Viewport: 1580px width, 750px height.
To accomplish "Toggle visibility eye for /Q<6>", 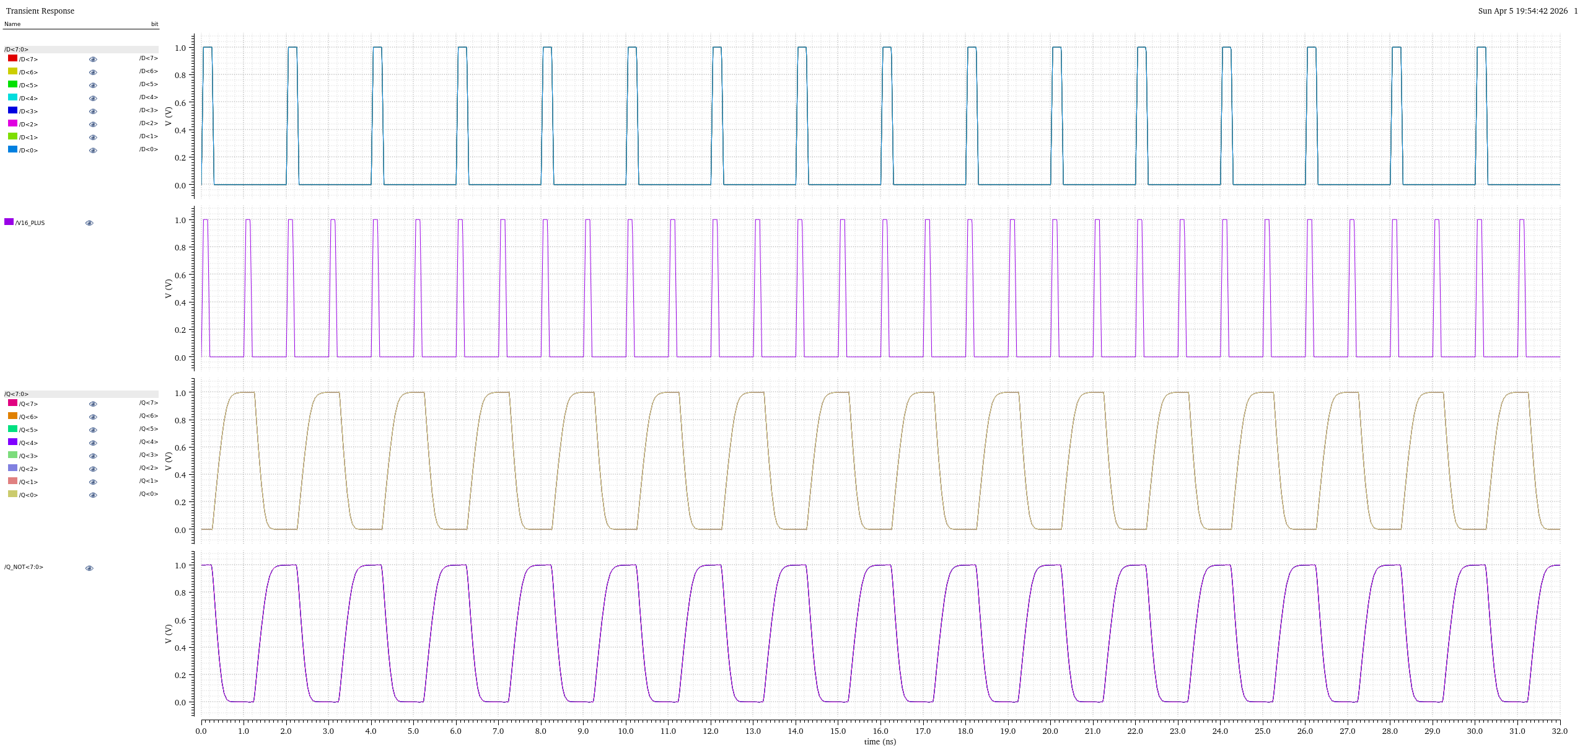I will (93, 417).
